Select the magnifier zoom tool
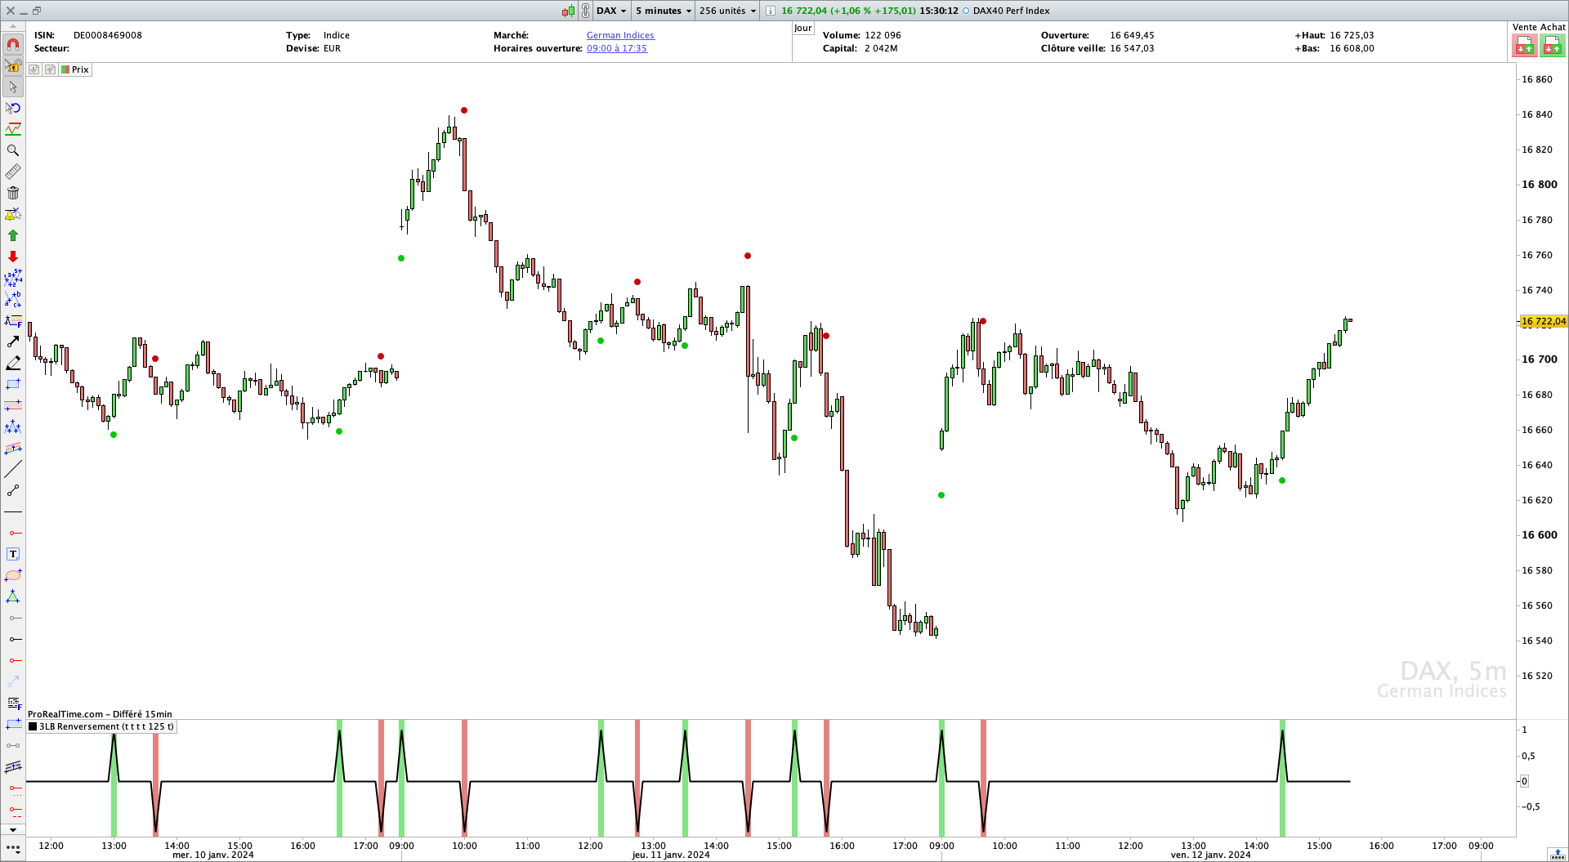This screenshot has height=862, width=1569. (13, 150)
